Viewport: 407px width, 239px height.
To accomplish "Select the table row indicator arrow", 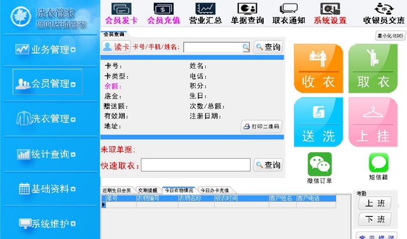I will (x=104, y=205).
